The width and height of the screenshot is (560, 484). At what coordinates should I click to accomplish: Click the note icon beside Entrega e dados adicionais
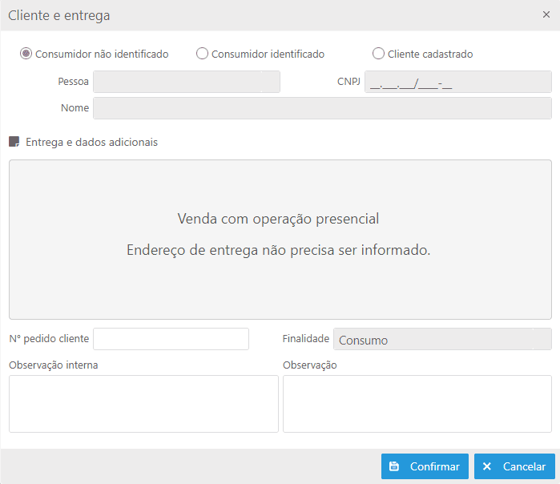[14, 142]
